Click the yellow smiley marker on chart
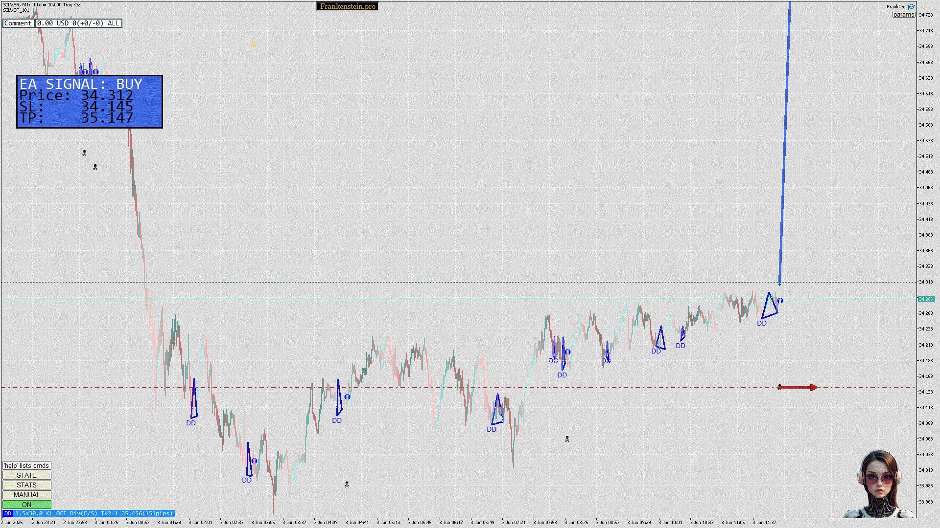Image resolution: width=940 pixels, height=528 pixels. coord(254,44)
